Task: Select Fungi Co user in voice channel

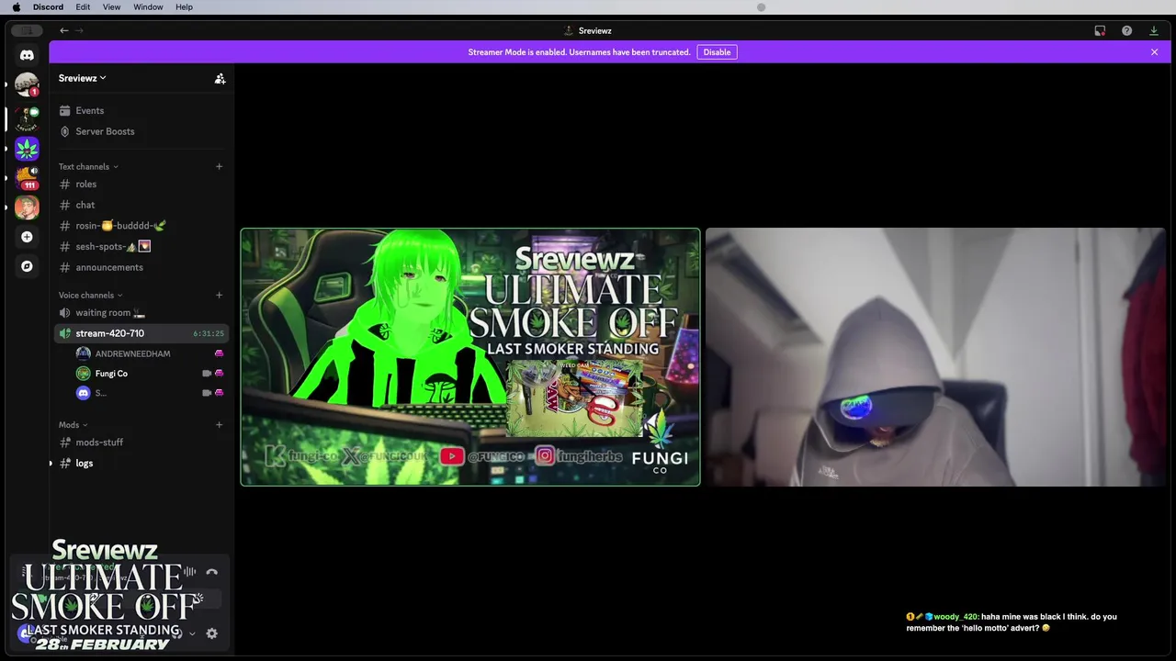Action: point(150,374)
